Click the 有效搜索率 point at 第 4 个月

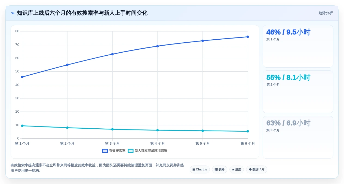(158, 46)
